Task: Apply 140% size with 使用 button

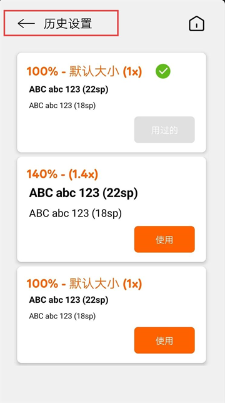Action: point(164,239)
